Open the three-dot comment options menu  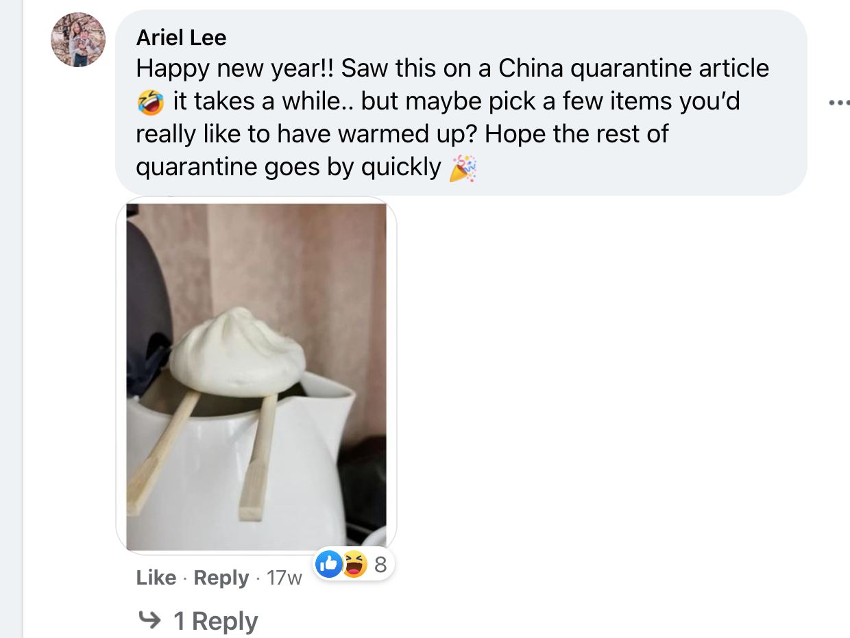pyautogui.click(x=838, y=103)
